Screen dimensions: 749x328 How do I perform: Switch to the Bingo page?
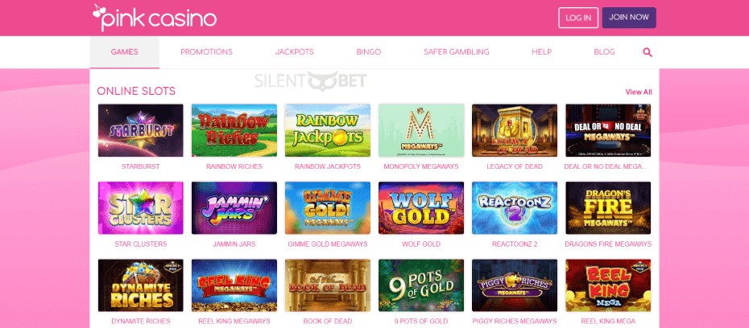368,52
